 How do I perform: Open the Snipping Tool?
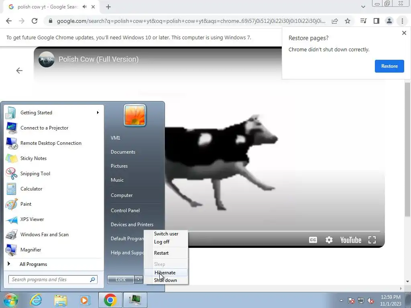point(54,173)
